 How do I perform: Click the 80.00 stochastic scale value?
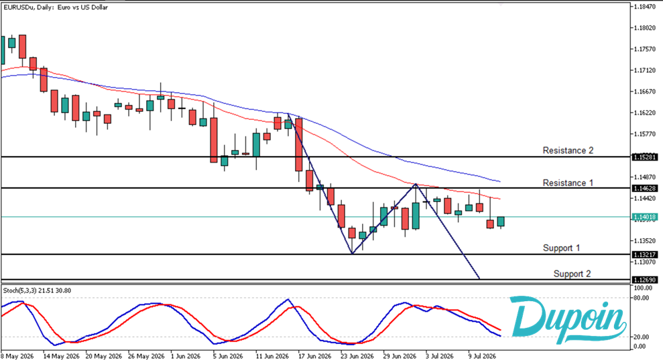[x=642, y=298]
